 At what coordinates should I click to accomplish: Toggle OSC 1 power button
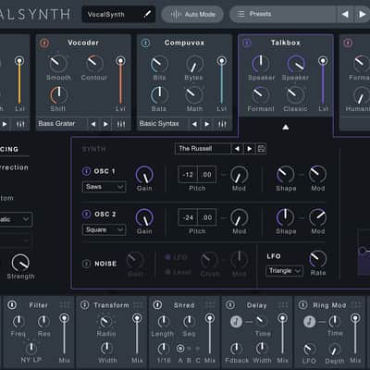pyautogui.click(x=86, y=171)
